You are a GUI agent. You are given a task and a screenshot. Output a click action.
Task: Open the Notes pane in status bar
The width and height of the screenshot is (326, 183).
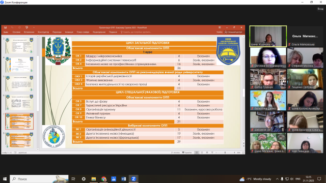click(175, 152)
